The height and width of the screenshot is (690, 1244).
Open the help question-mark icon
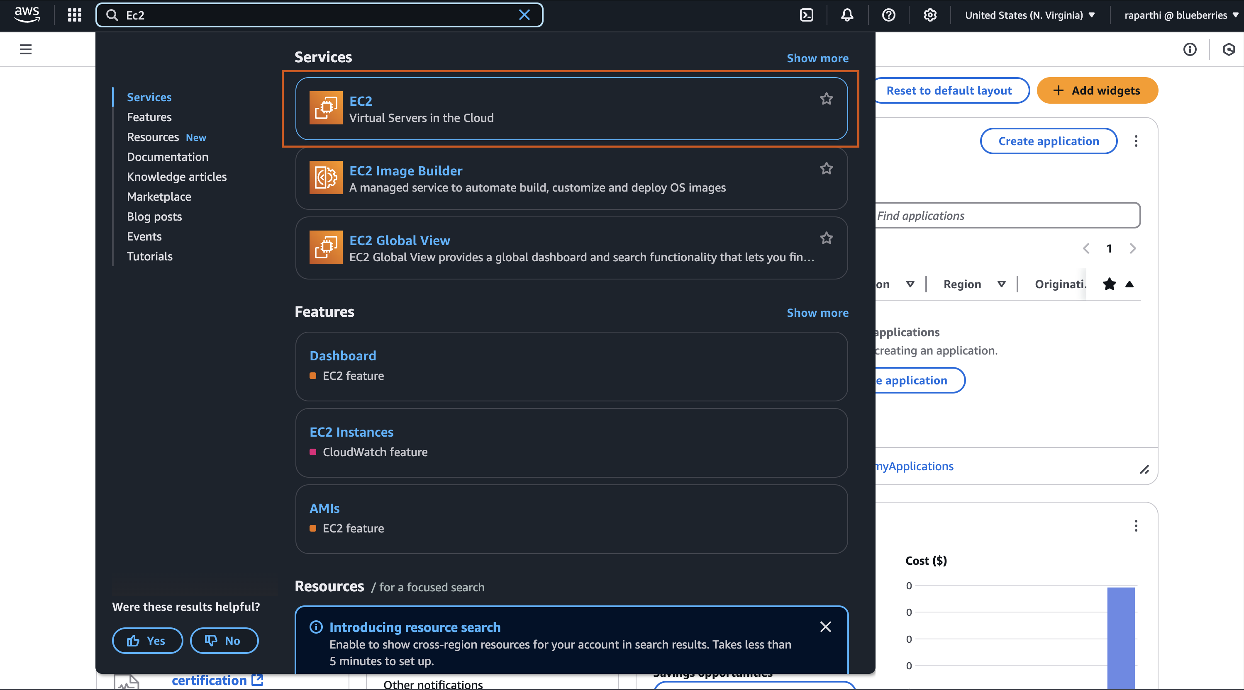888,15
